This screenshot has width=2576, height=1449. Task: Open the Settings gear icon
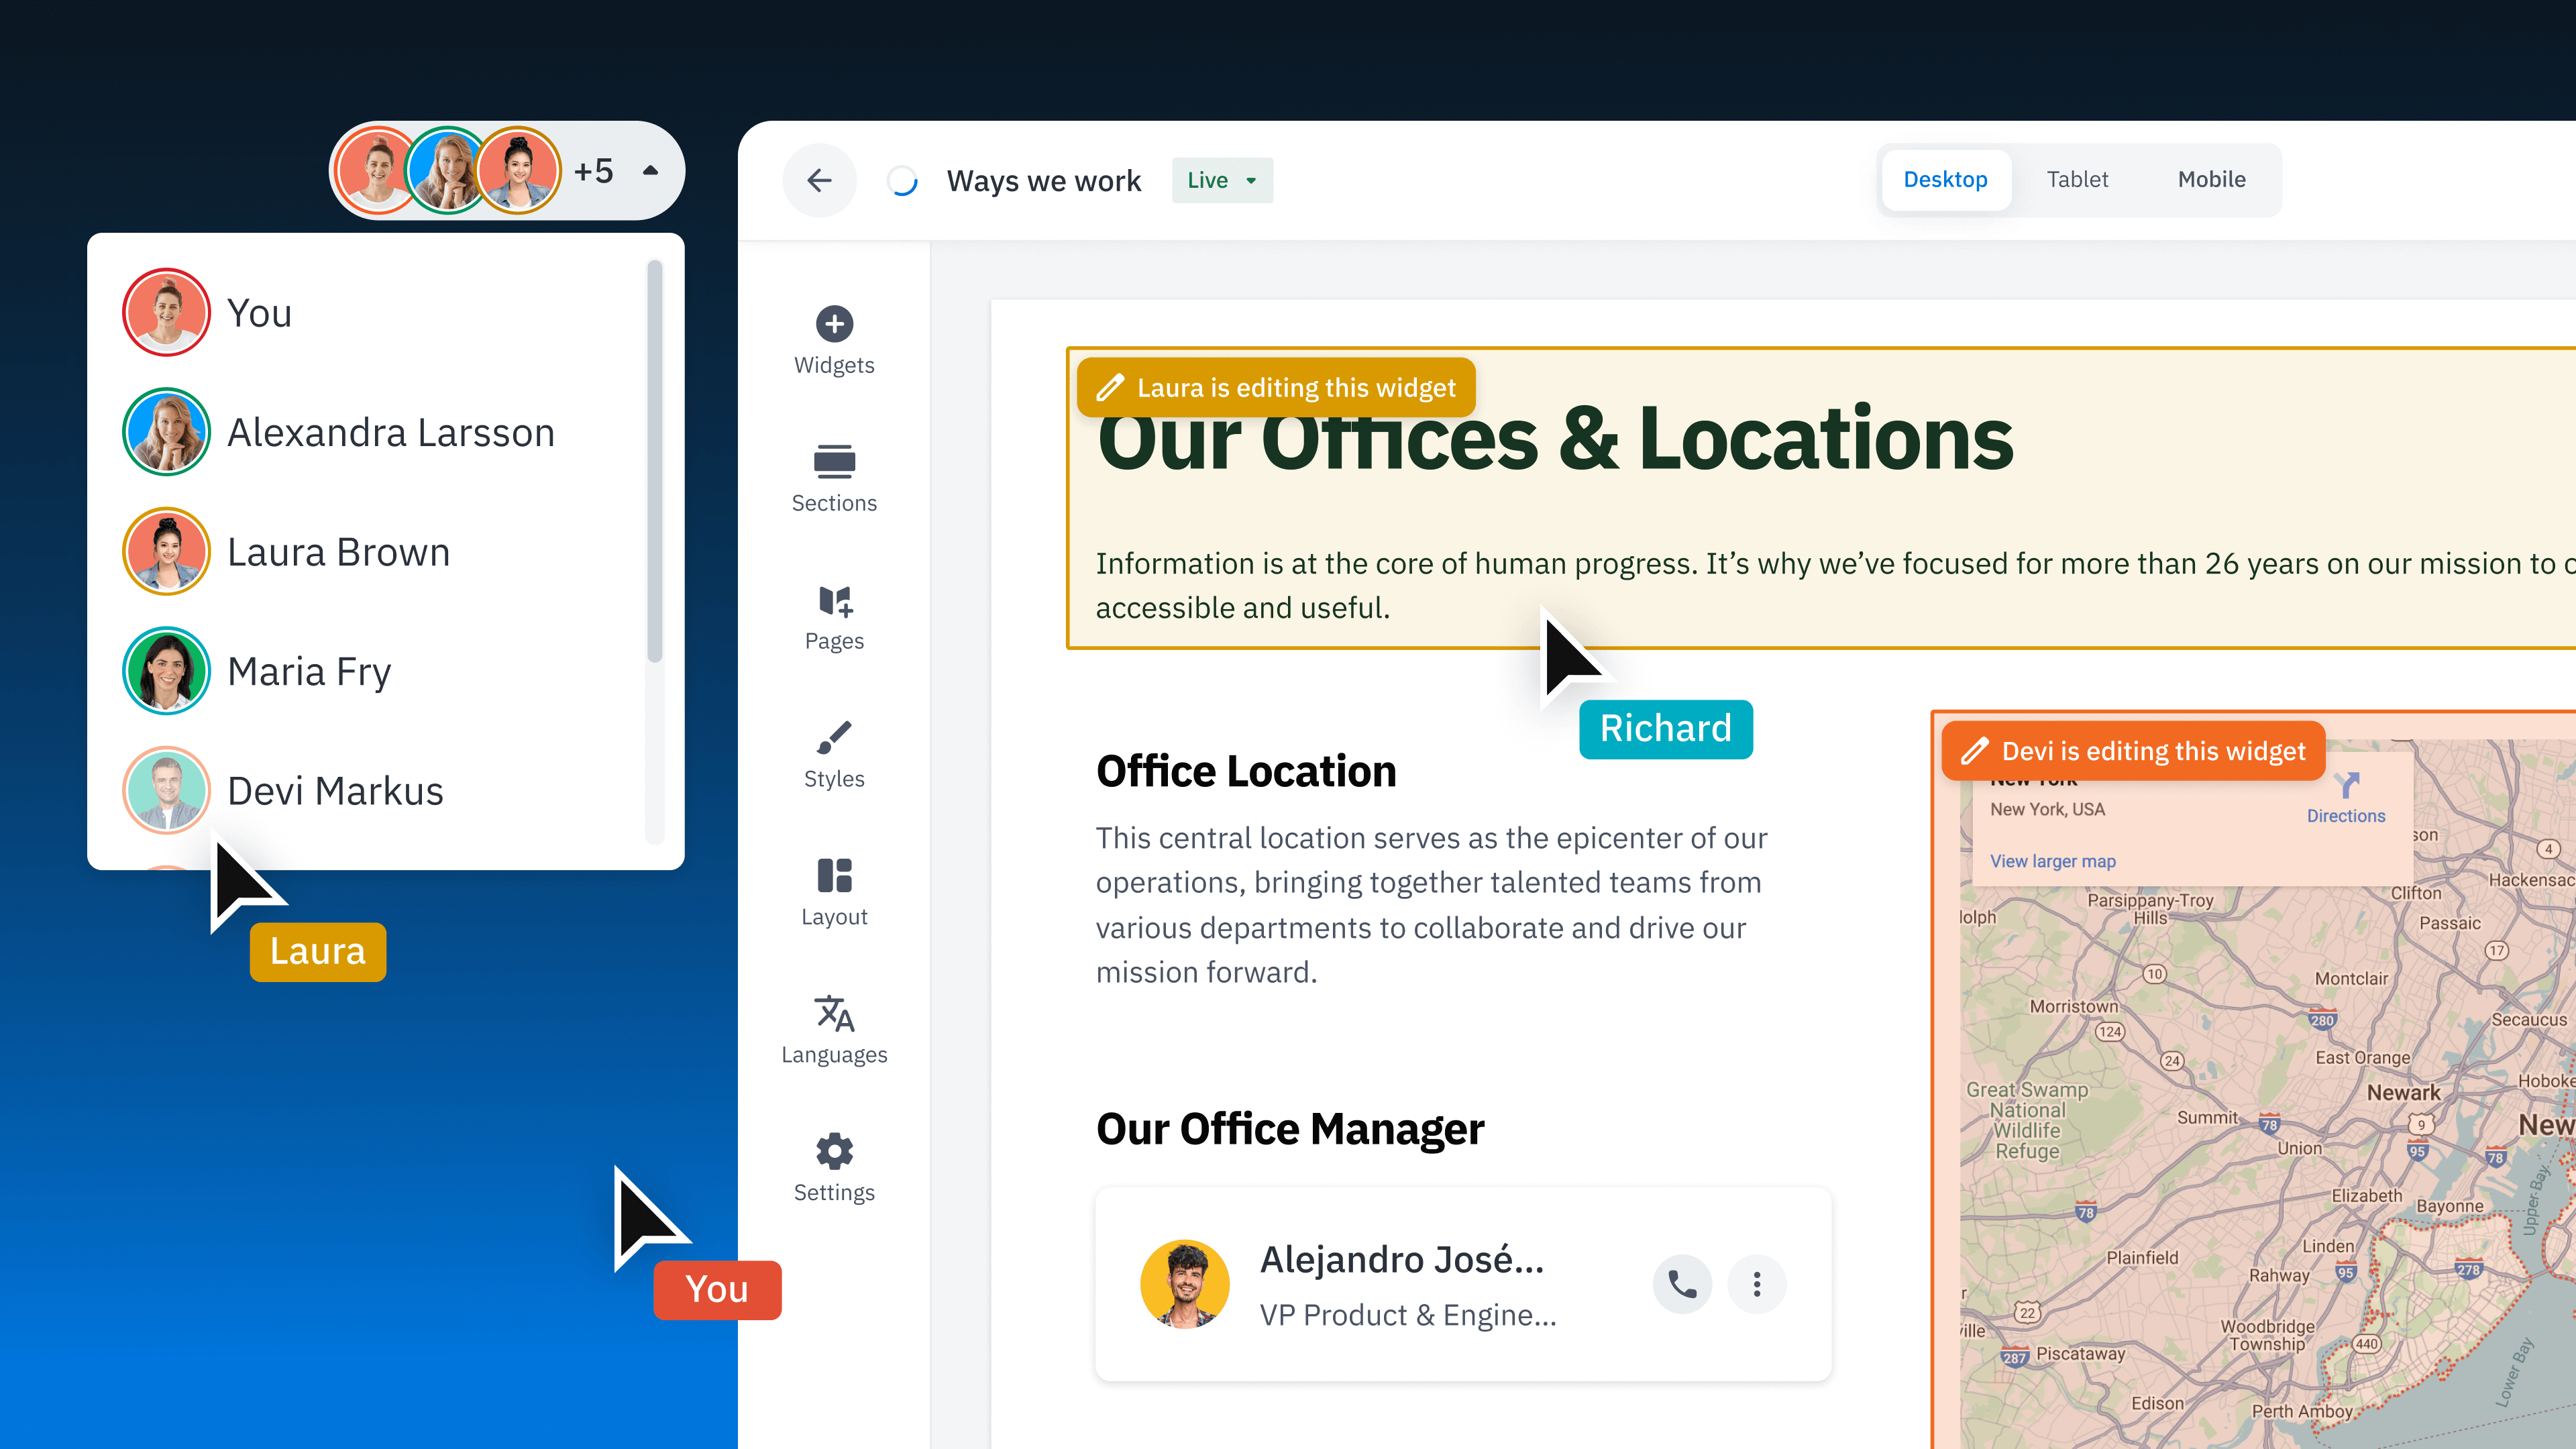pos(834,1151)
